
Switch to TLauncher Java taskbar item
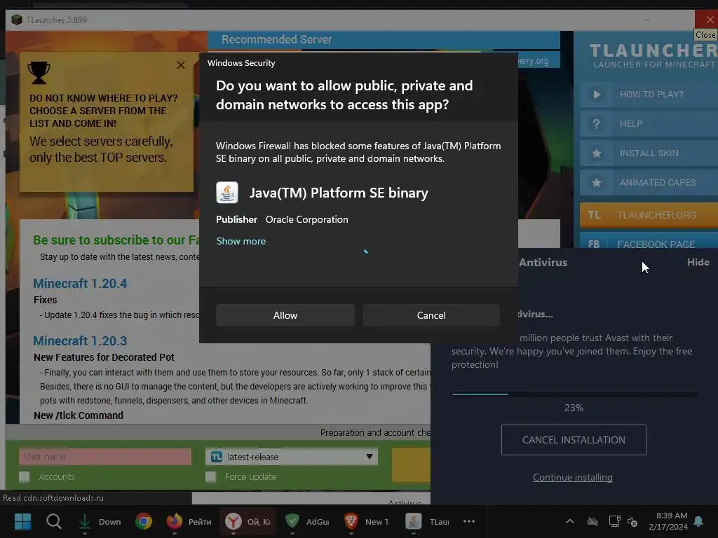(x=426, y=521)
